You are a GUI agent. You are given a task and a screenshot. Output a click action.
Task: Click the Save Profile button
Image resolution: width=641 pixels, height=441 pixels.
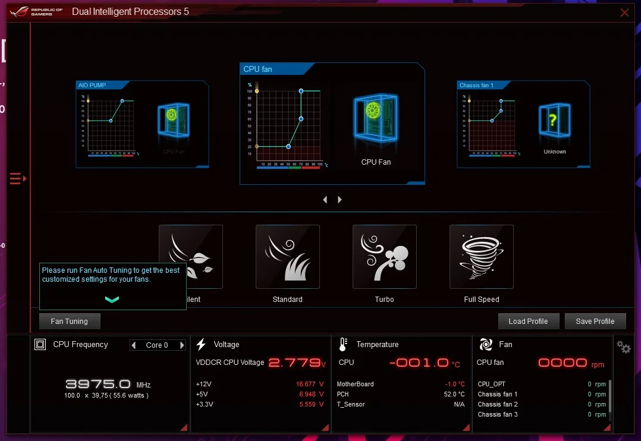(x=595, y=322)
